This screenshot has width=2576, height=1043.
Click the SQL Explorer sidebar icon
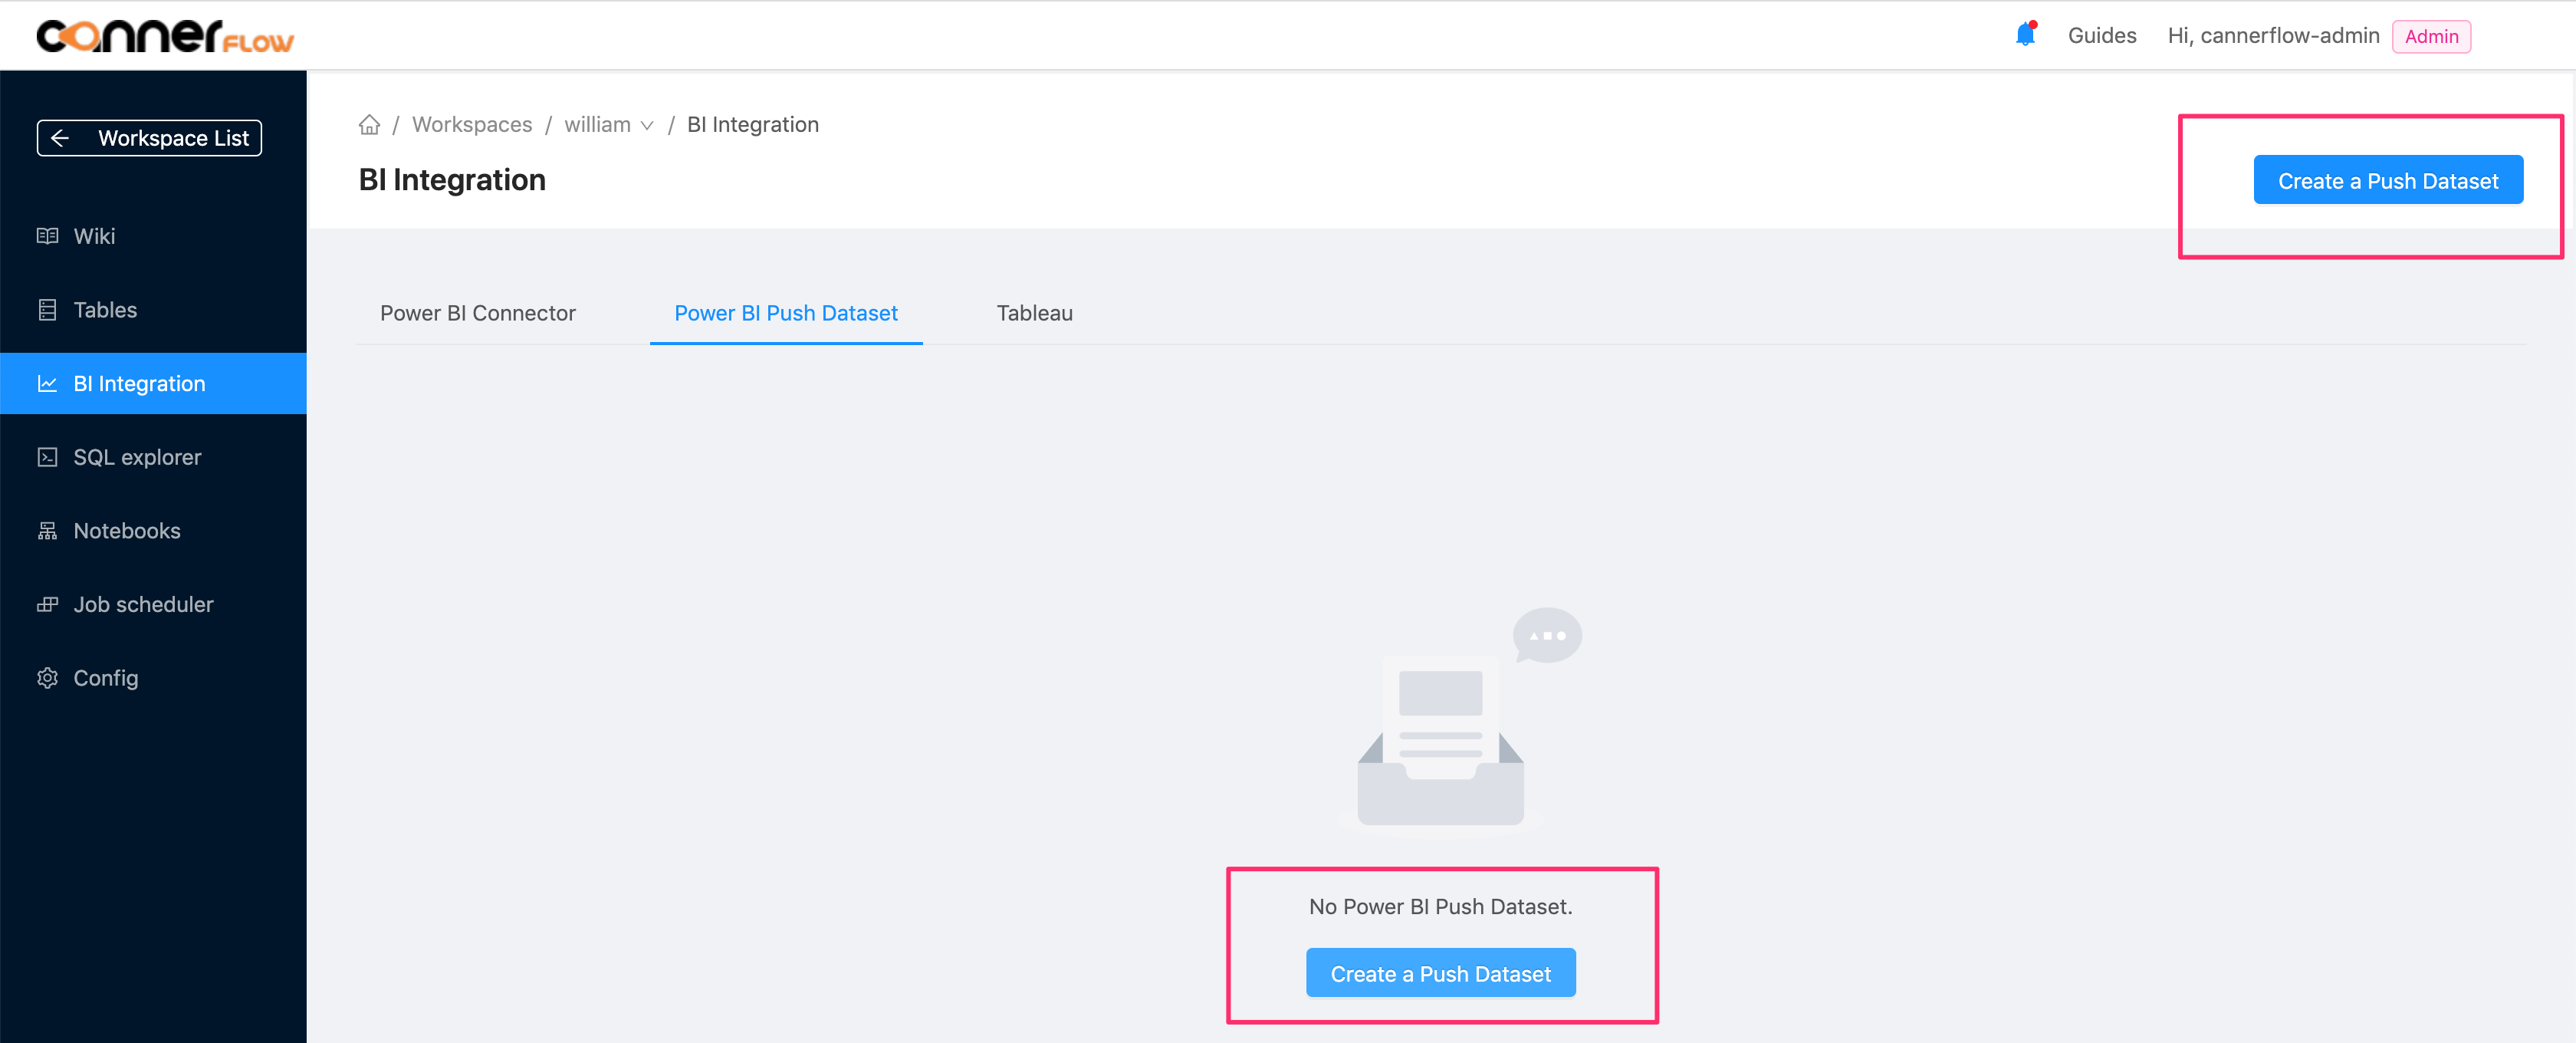46,455
